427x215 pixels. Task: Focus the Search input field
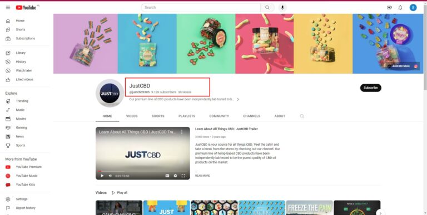pyautogui.click(x=201, y=8)
